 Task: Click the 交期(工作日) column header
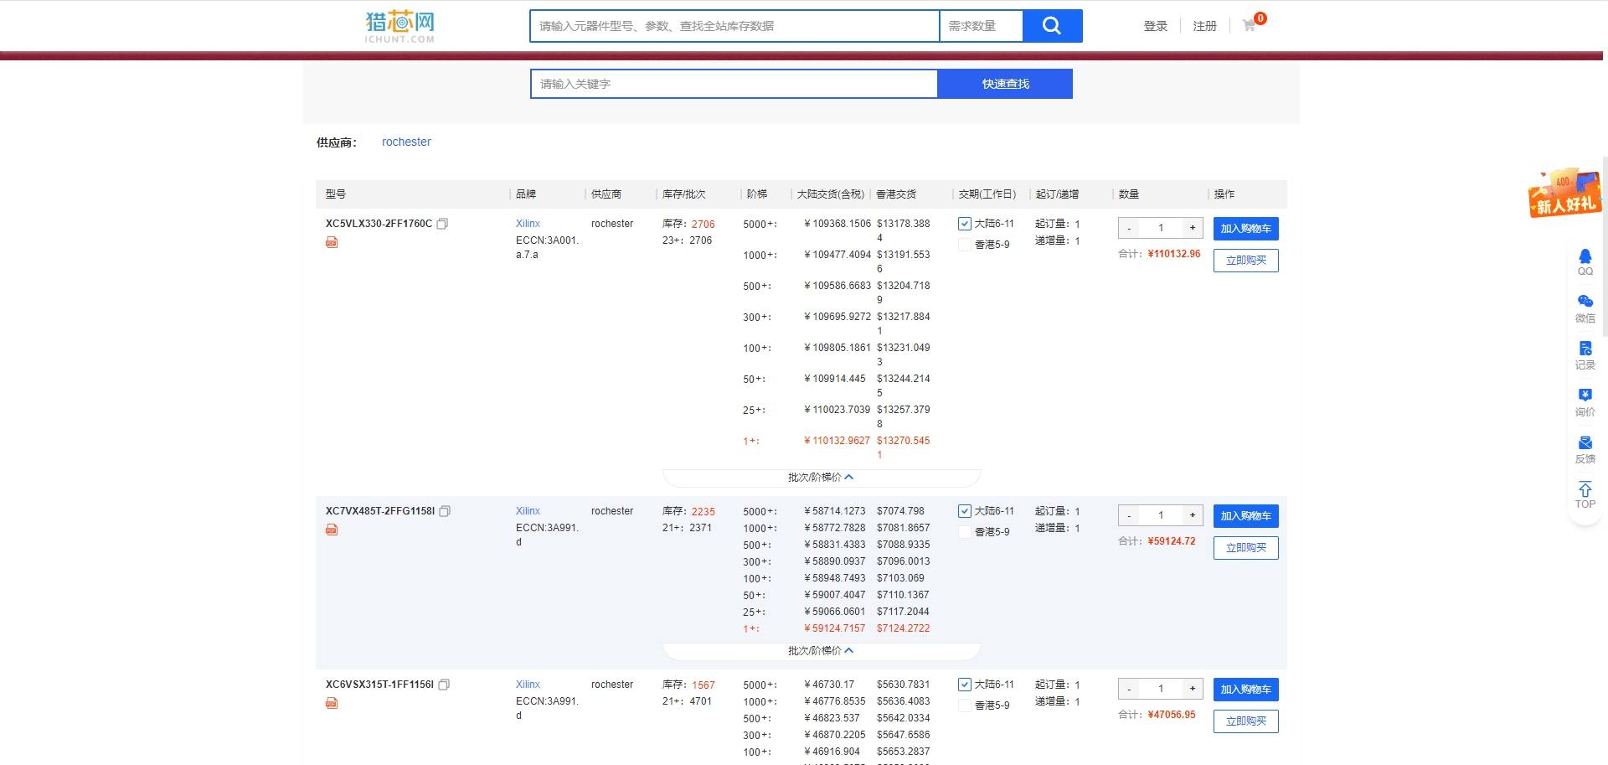coord(987,194)
